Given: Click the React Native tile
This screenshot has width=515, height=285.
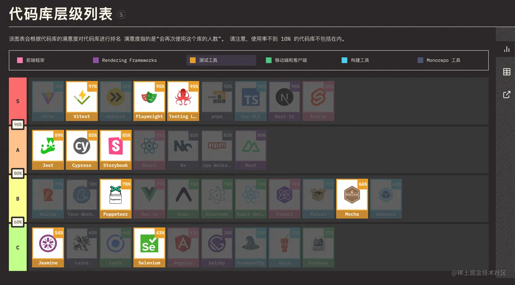Looking at the screenshot, I should (x=251, y=199).
